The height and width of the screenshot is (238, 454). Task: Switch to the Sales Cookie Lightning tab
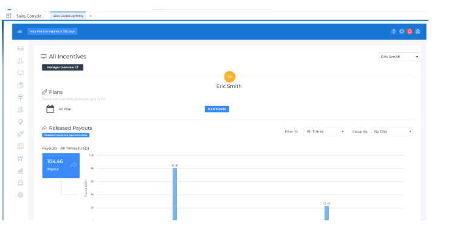point(68,16)
